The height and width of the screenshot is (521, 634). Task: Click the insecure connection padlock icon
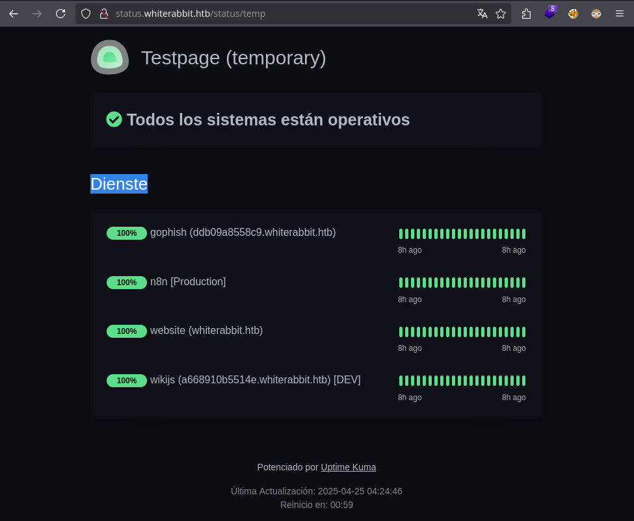click(103, 14)
